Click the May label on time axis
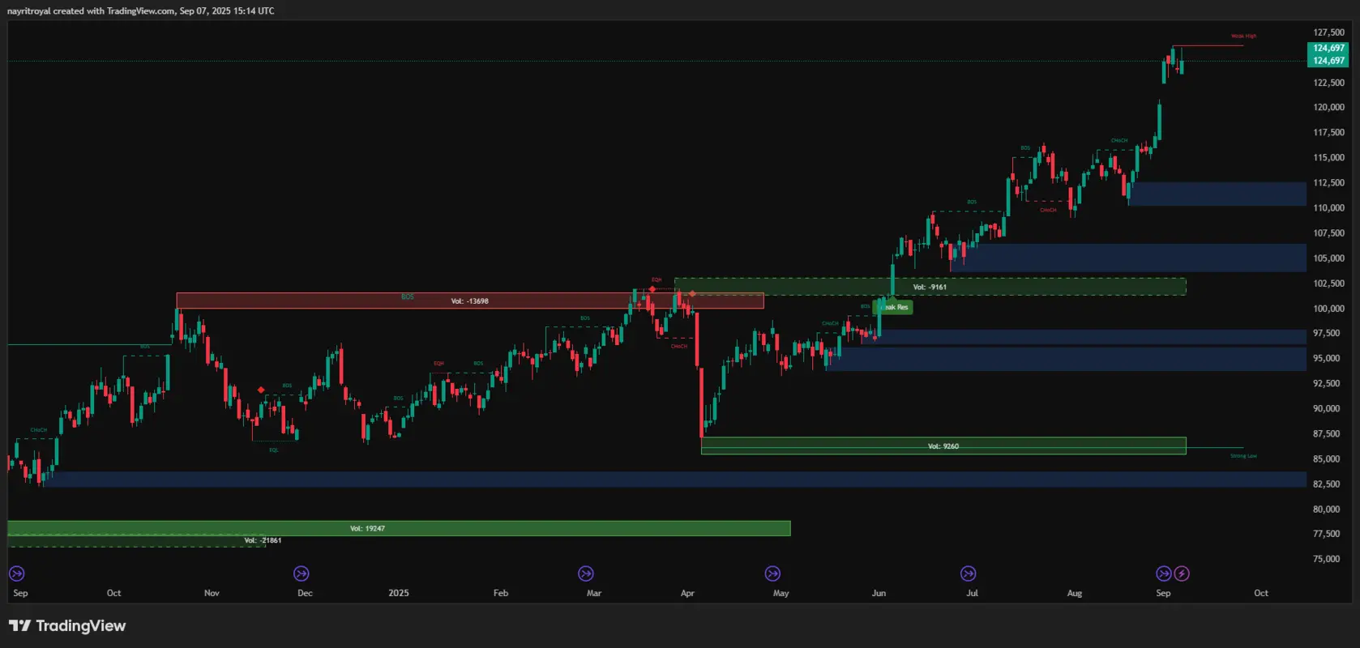 coord(781,593)
